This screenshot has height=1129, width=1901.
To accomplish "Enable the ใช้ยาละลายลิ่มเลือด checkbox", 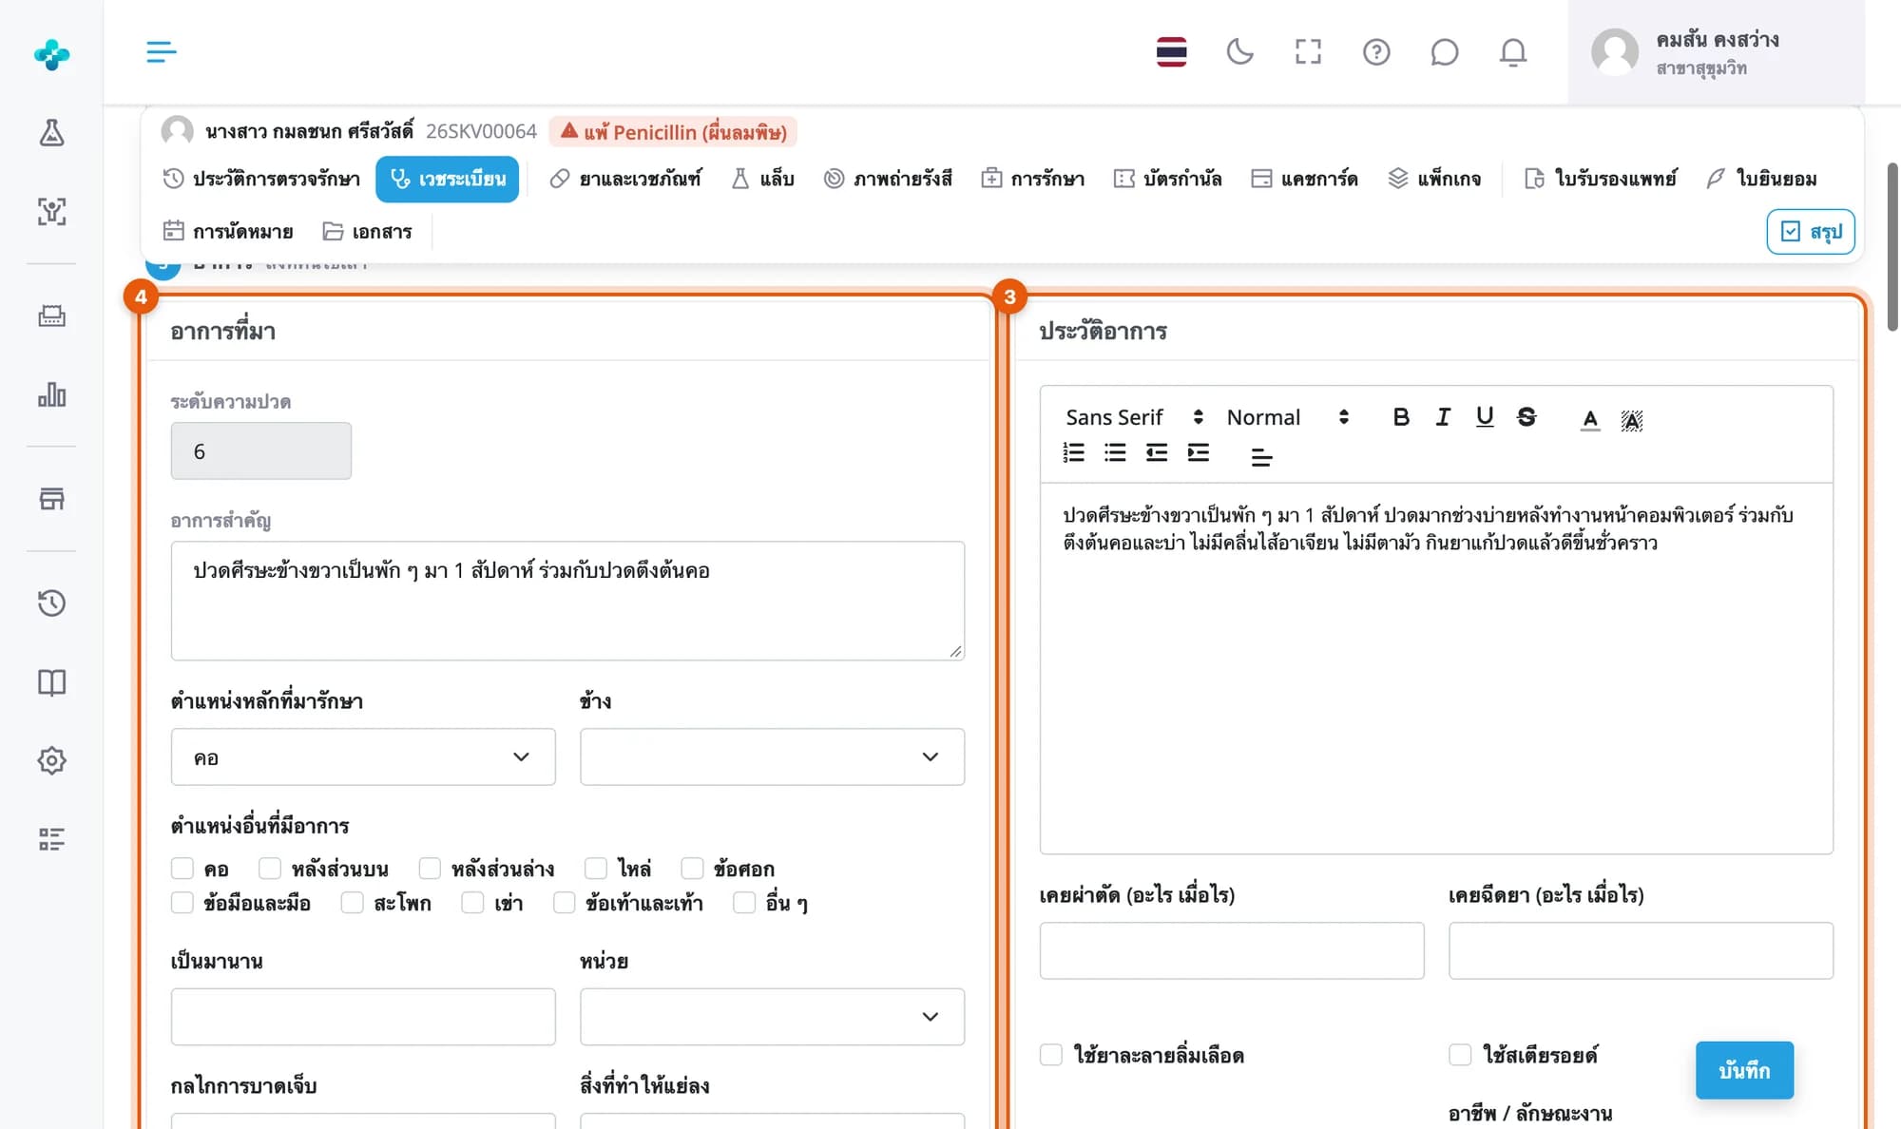I will (x=1050, y=1054).
